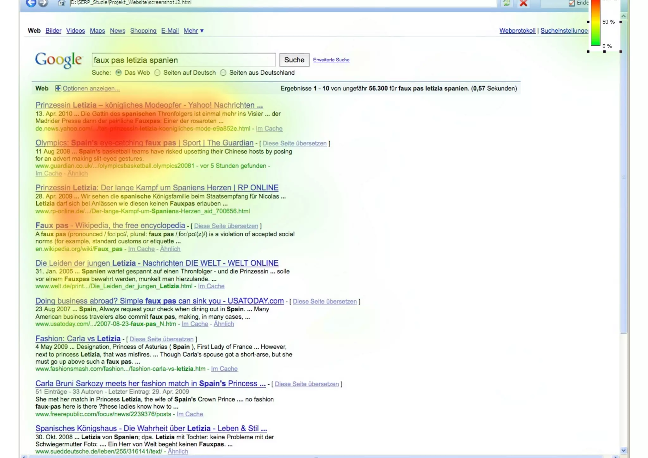Click the heatmap color scale legend bar
Image resolution: width=648 pixels, height=458 pixels.
tap(595, 22)
